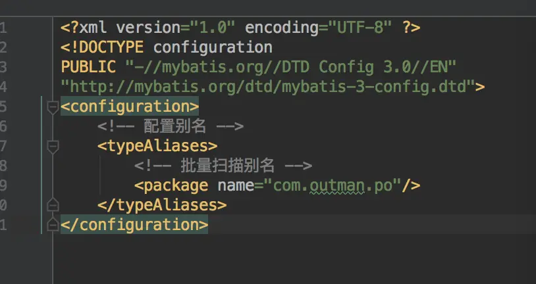
Task: Click the 批量扫描别名 comment
Action: [223, 166]
